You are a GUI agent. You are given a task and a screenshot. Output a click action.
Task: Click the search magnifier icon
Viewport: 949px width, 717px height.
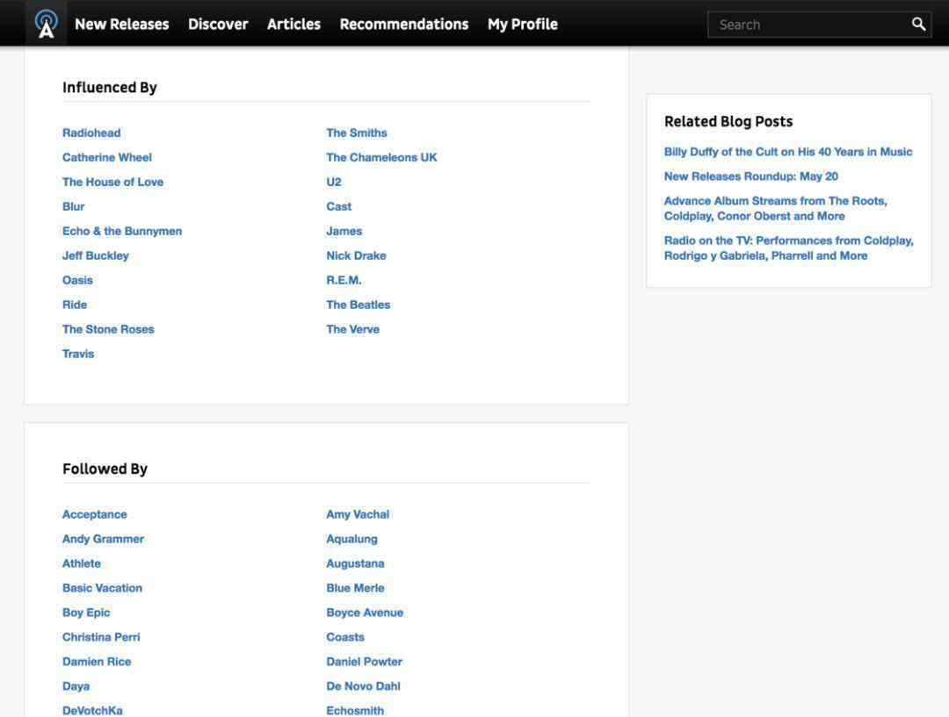[918, 25]
